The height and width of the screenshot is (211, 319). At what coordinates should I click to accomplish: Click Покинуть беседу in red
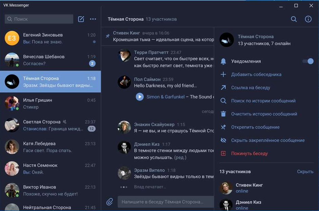[250, 153]
